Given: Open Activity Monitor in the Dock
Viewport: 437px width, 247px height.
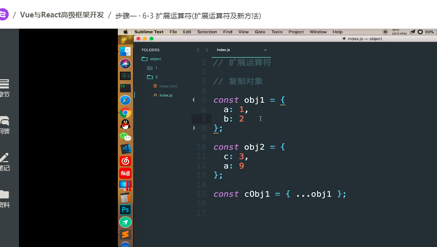Looking at the screenshot, I should point(126,76).
